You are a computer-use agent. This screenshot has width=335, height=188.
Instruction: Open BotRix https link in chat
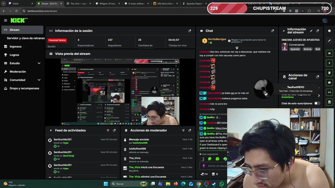click(x=221, y=128)
